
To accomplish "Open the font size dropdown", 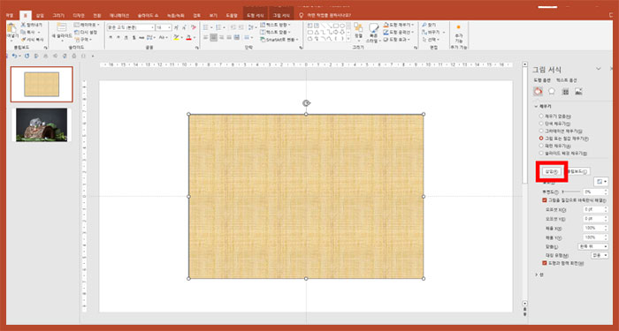I will tap(170, 27).
